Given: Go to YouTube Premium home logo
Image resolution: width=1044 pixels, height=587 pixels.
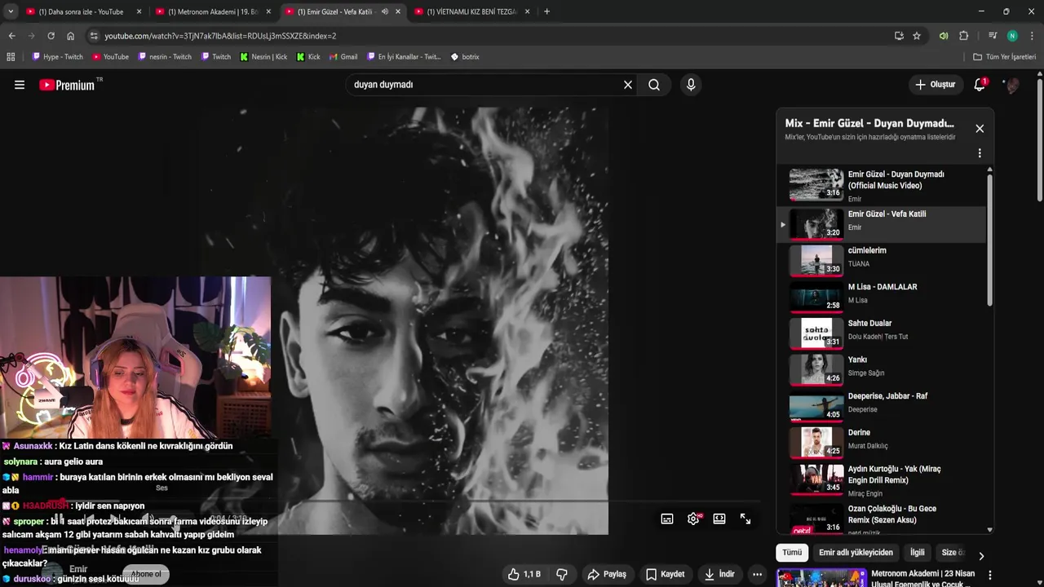Looking at the screenshot, I should [x=68, y=85].
